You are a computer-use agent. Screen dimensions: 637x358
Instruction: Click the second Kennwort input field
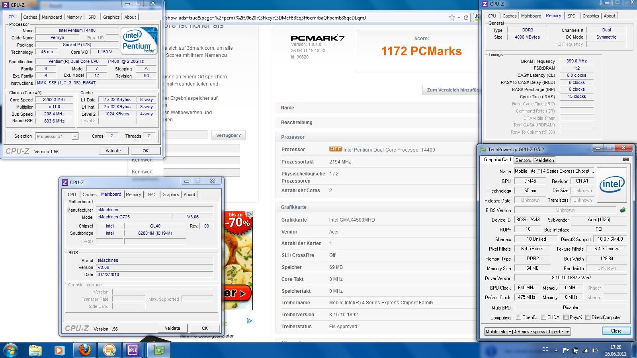click(201, 172)
